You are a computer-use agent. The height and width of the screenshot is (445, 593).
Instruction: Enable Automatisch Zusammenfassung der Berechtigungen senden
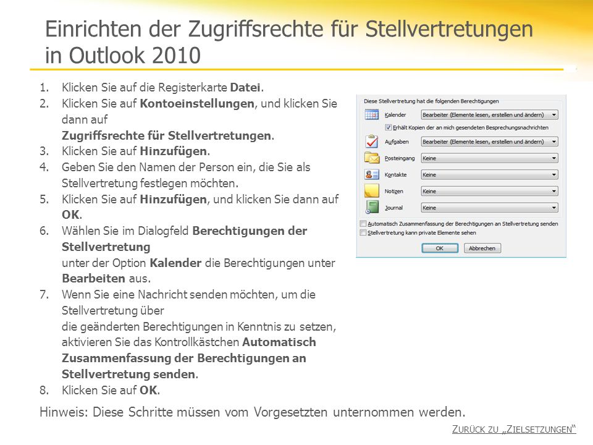coord(363,224)
